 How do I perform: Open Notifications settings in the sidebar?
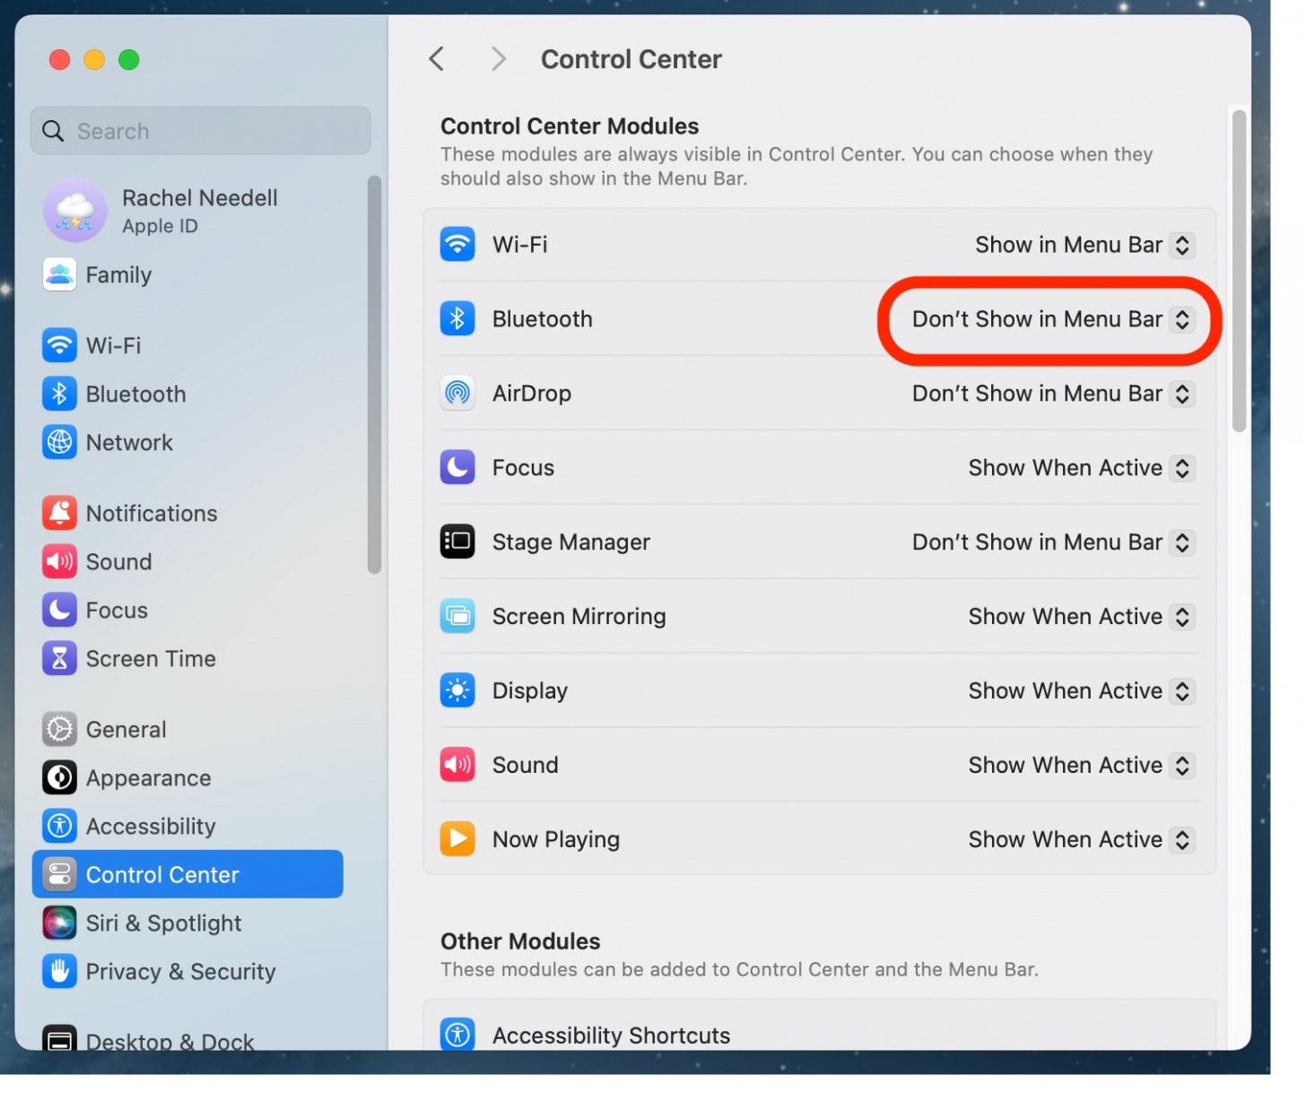[151, 513]
